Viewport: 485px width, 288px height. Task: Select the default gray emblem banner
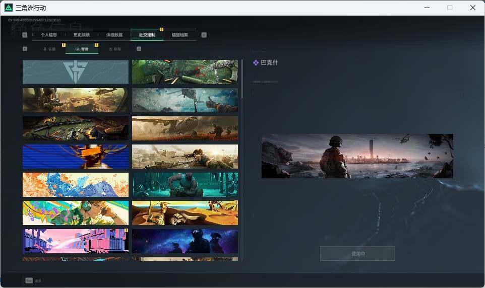pos(76,71)
